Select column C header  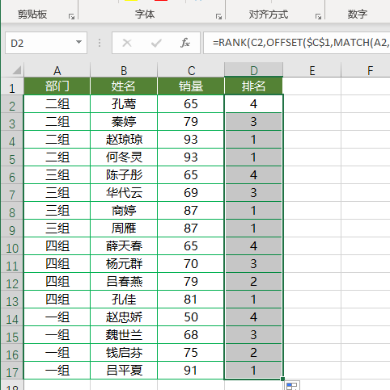pyautogui.click(x=191, y=70)
